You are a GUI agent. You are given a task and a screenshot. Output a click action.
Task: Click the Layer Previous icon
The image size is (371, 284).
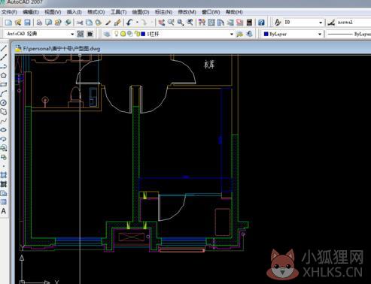[x=249, y=34]
